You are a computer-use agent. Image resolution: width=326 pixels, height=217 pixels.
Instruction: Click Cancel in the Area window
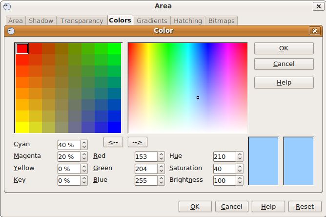(x=232, y=206)
